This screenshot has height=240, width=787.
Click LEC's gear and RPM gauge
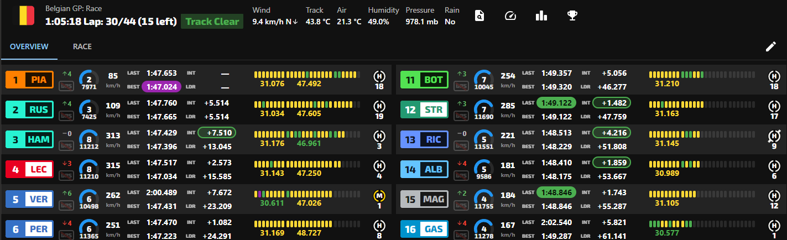point(88,170)
